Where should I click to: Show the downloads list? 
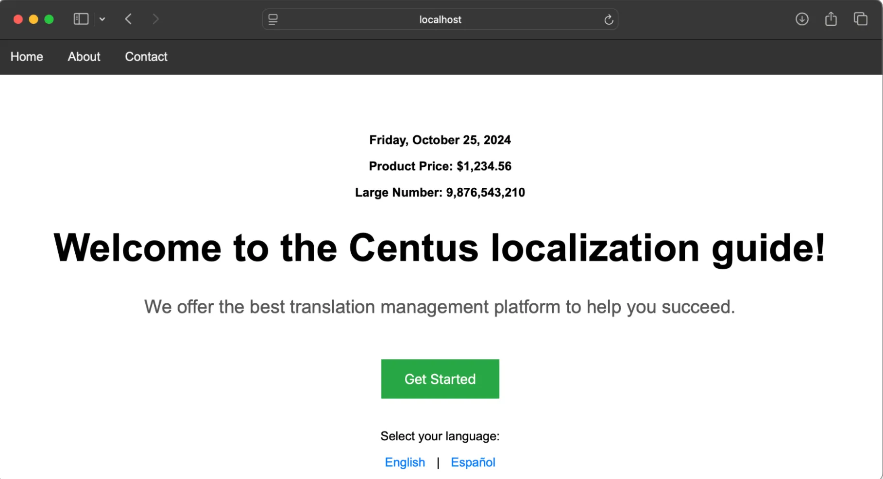pos(802,19)
